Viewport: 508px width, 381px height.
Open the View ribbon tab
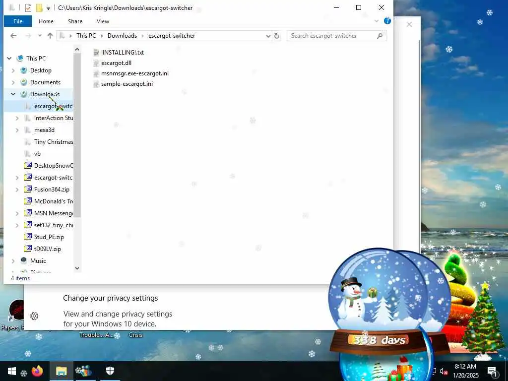click(x=103, y=21)
